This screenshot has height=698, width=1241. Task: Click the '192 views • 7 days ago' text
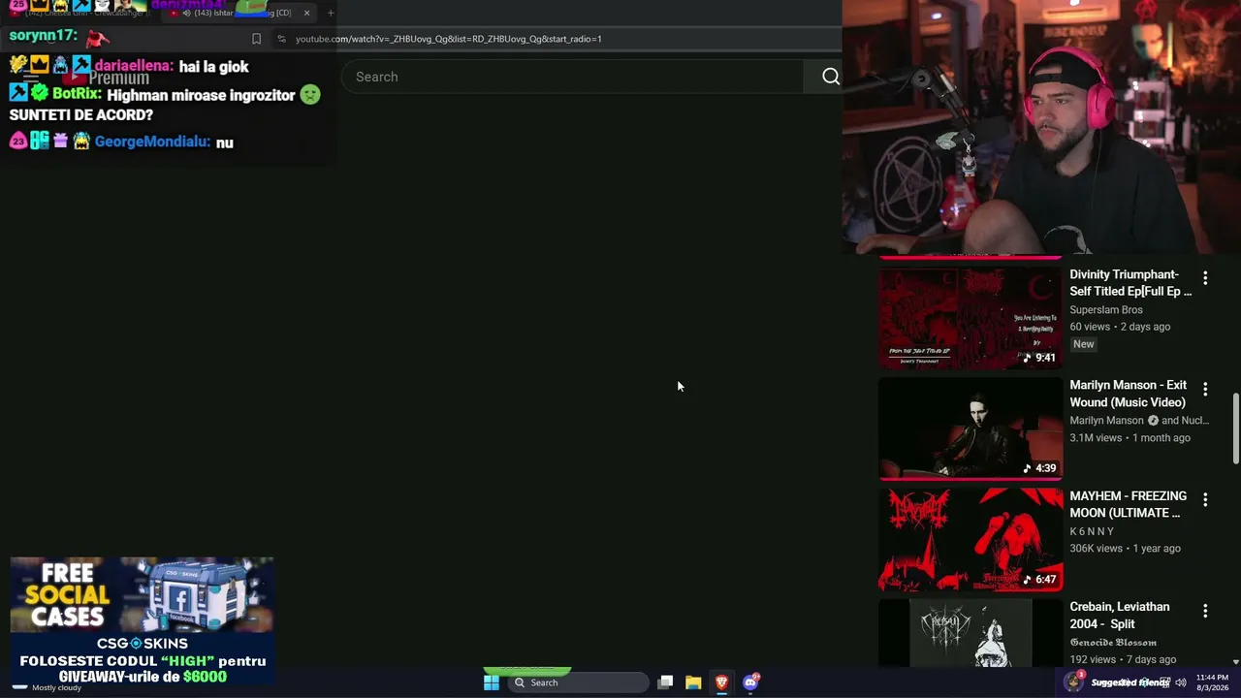click(x=1123, y=659)
